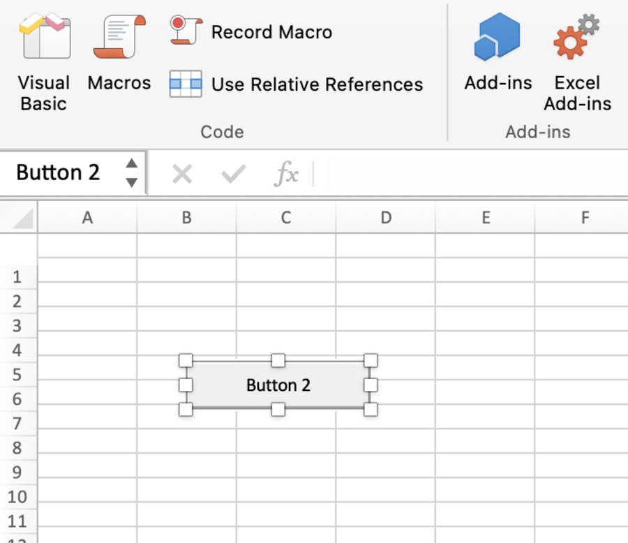Click Button 2's right-middle resize handle
The height and width of the screenshot is (543, 628).
tap(371, 385)
